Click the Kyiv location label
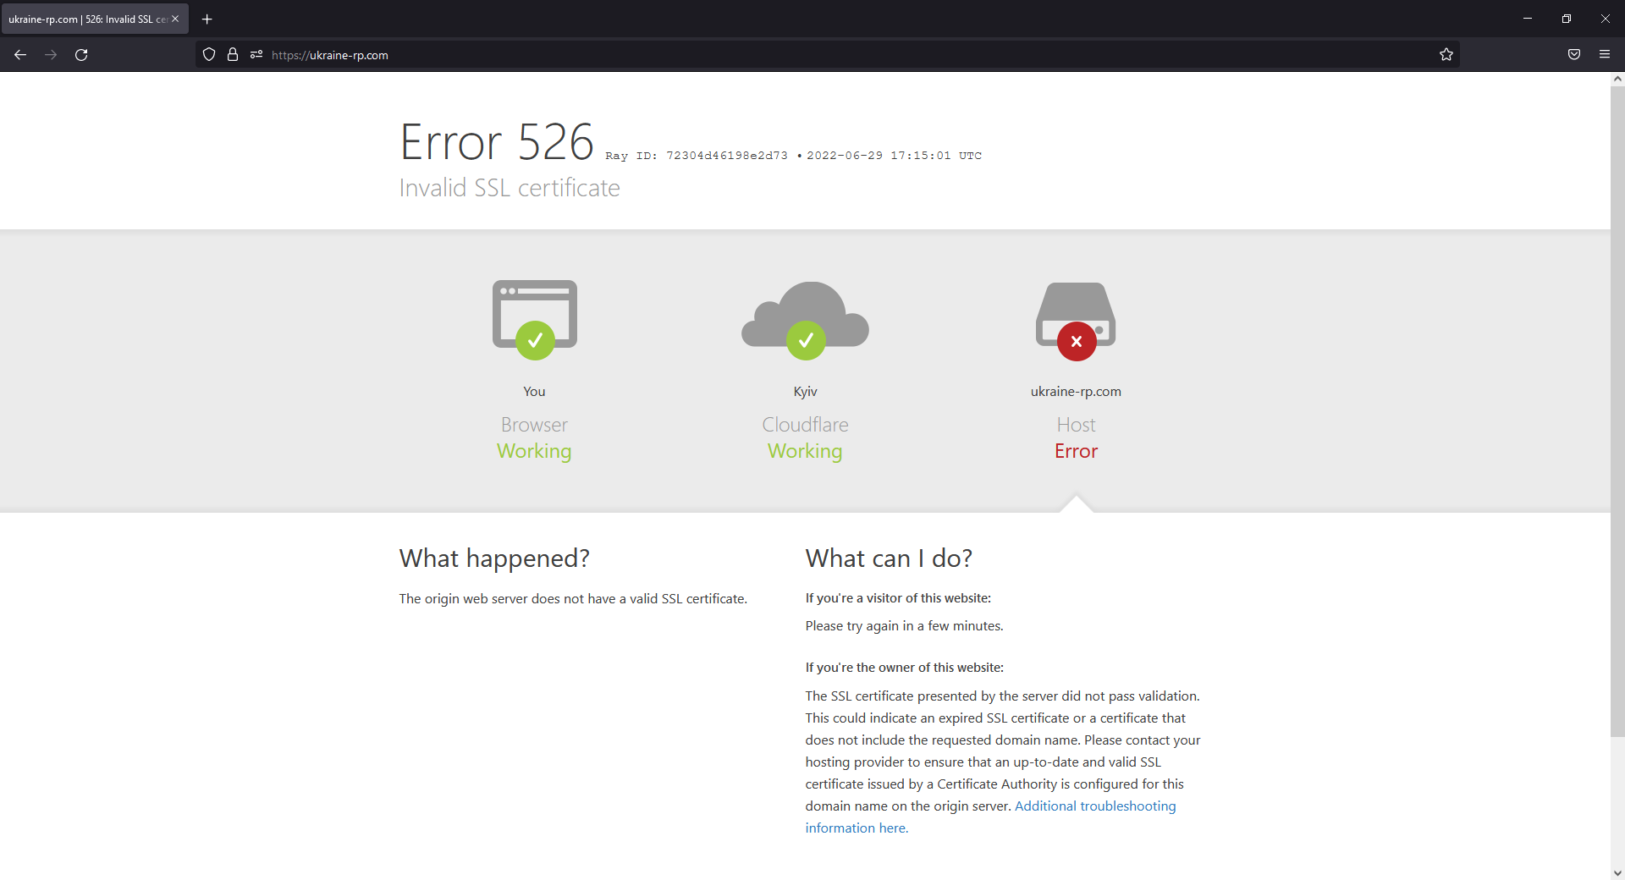This screenshot has width=1625, height=880. (805, 392)
